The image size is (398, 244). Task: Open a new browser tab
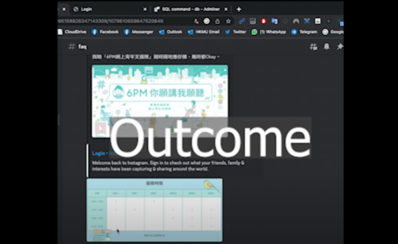click(x=239, y=9)
